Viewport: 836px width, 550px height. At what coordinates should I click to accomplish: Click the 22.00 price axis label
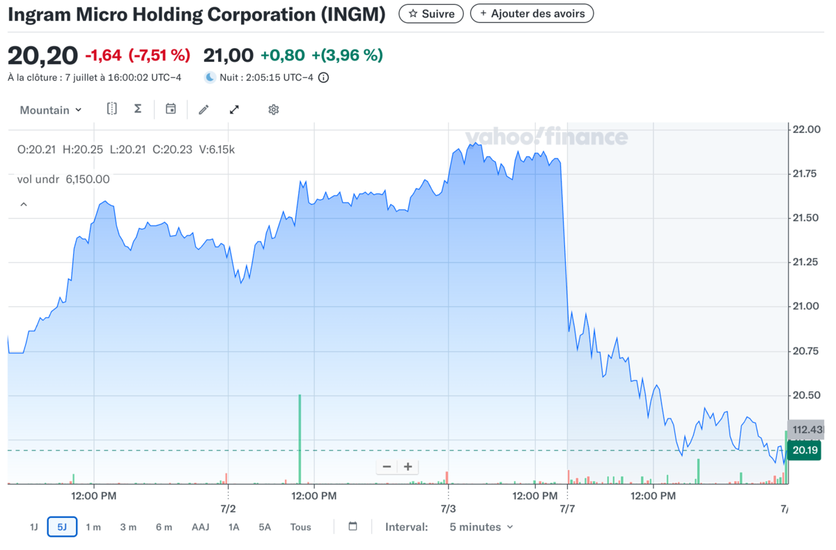pos(808,130)
